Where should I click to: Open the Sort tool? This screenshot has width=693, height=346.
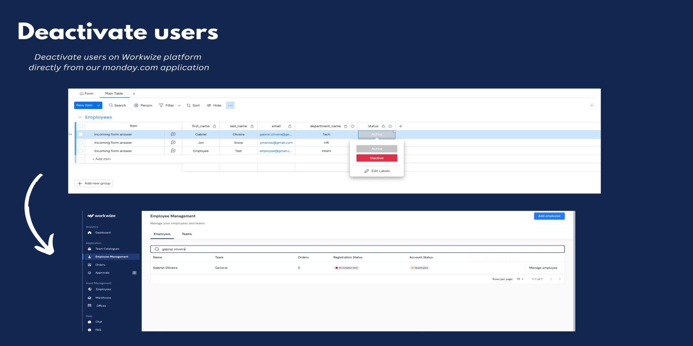[x=193, y=105]
